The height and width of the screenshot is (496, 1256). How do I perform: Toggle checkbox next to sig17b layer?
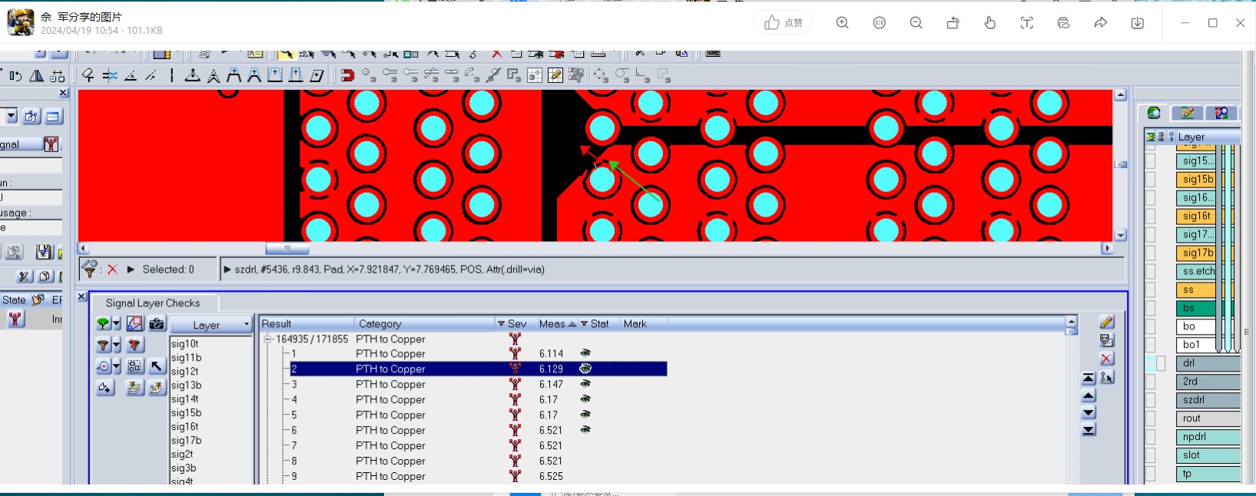pyautogui.click(x=1150, y=253)
